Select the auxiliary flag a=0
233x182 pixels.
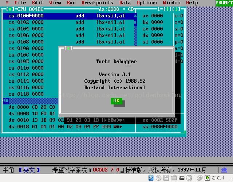pyautogui.click(x=179, y=49)
